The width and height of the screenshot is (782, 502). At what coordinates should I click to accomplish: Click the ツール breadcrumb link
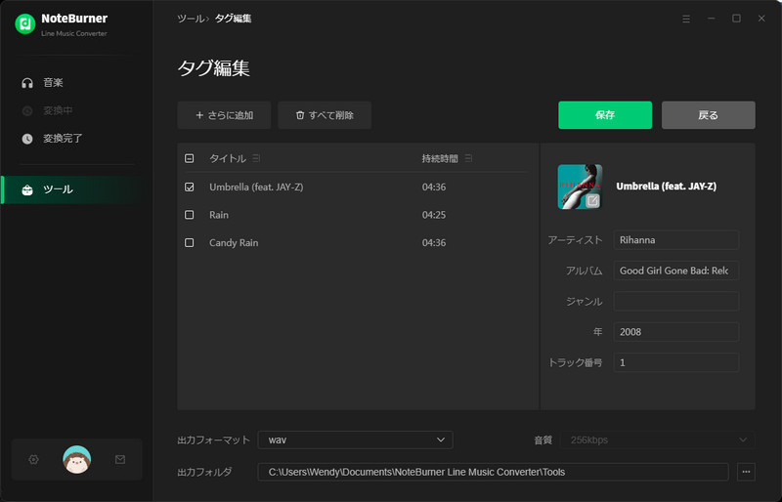click(191, 19)
